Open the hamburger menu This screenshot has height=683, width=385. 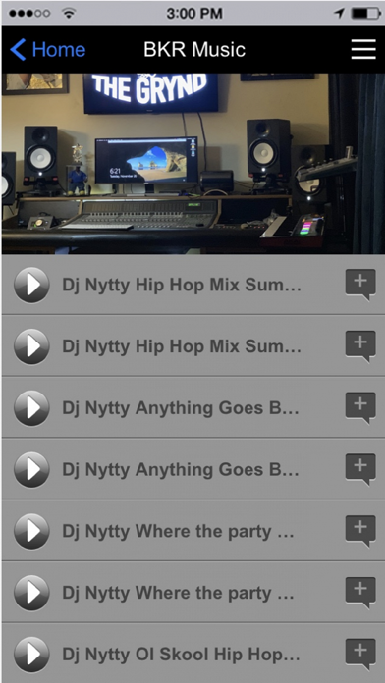point(363,49)
